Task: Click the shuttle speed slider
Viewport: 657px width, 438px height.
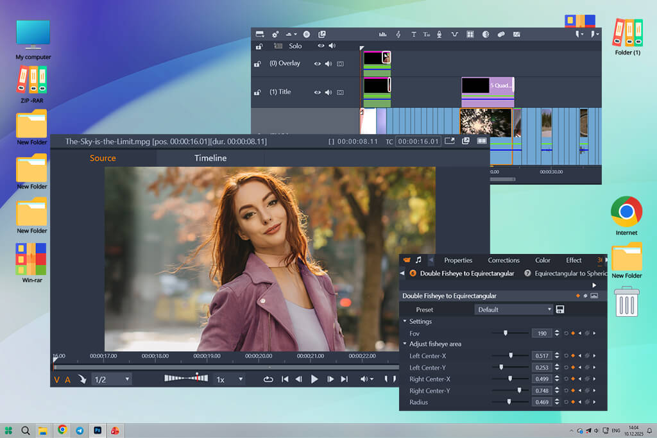Action: [186, 378]
